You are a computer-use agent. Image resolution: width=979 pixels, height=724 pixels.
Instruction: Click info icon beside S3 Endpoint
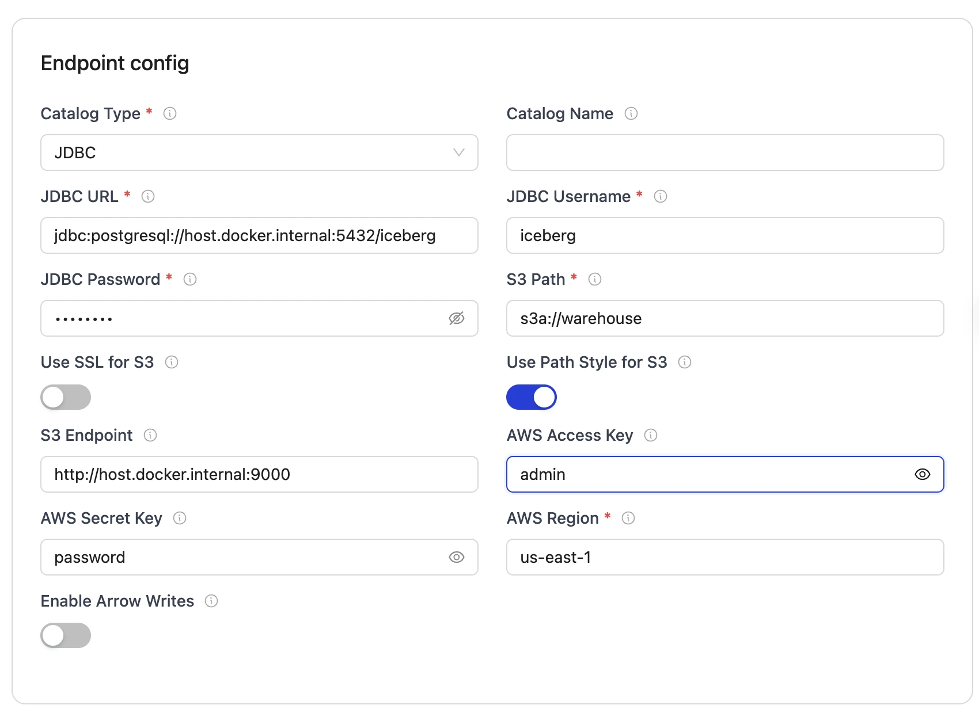pos(150,435)
